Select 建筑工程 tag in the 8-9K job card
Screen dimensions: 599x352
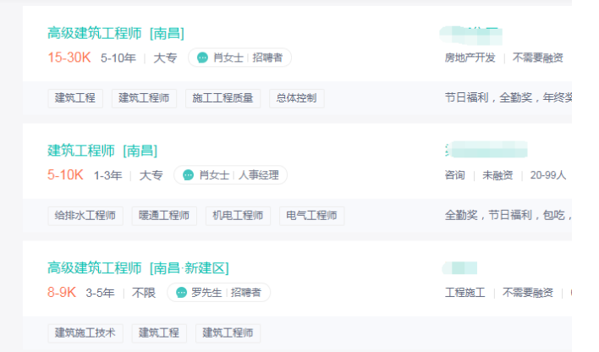tap(159, 333)
